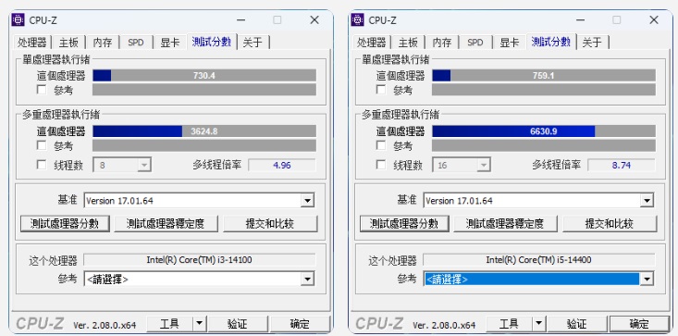Screen dimensions: 678x336
Task: Click multi-thread ratio field showing 8.74
Action: tap(622, 165)
